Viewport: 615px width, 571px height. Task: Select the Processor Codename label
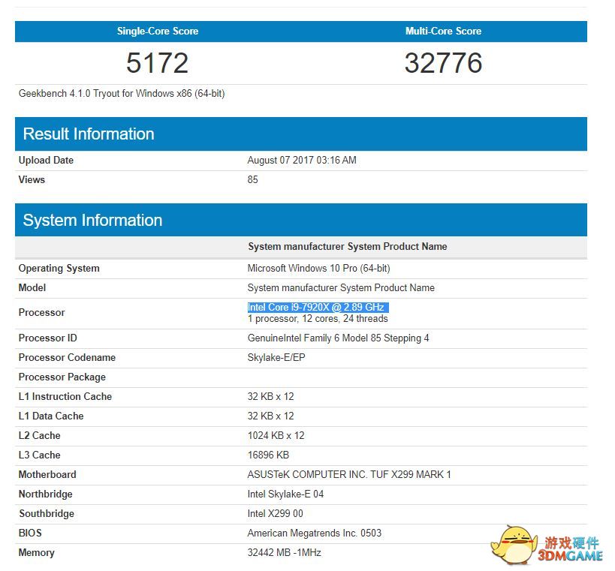pos(67,358)
